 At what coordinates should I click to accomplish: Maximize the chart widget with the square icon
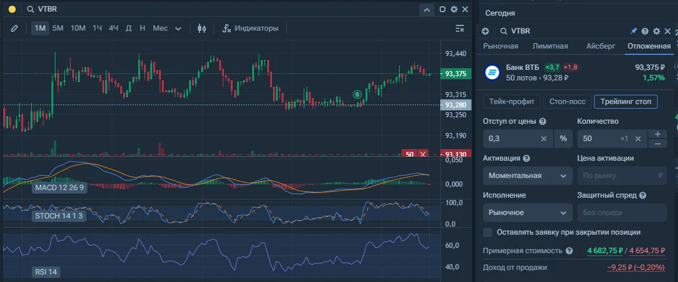coord(443,9)
